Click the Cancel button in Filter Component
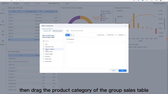The height and width of the screenshot is (94, 168). (114, 70)
